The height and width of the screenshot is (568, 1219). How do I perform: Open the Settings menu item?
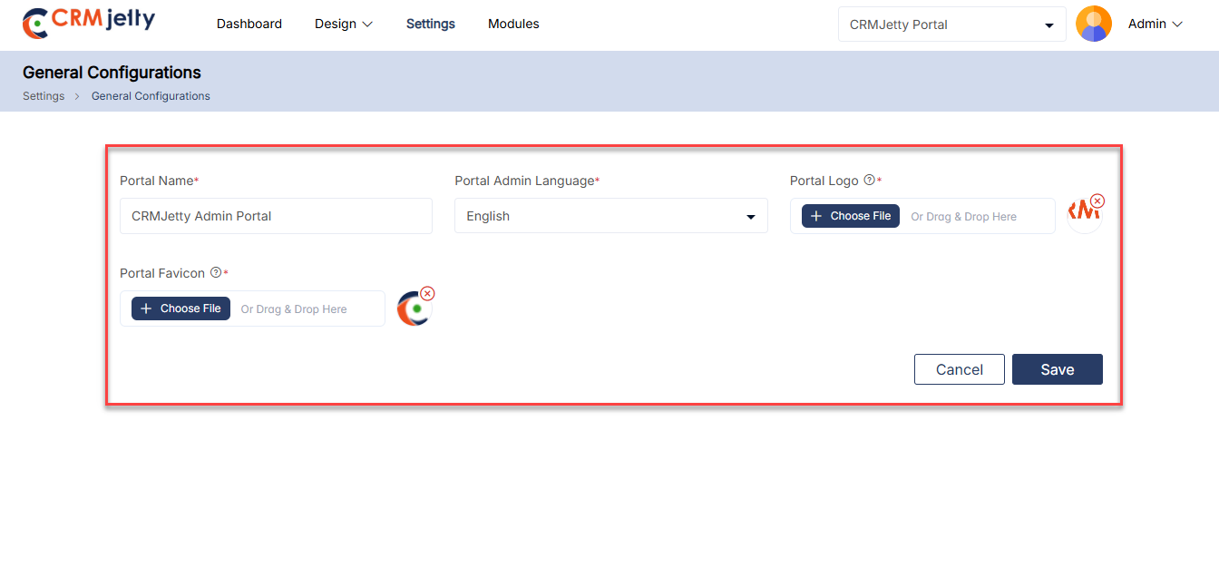tap(430, 24)
